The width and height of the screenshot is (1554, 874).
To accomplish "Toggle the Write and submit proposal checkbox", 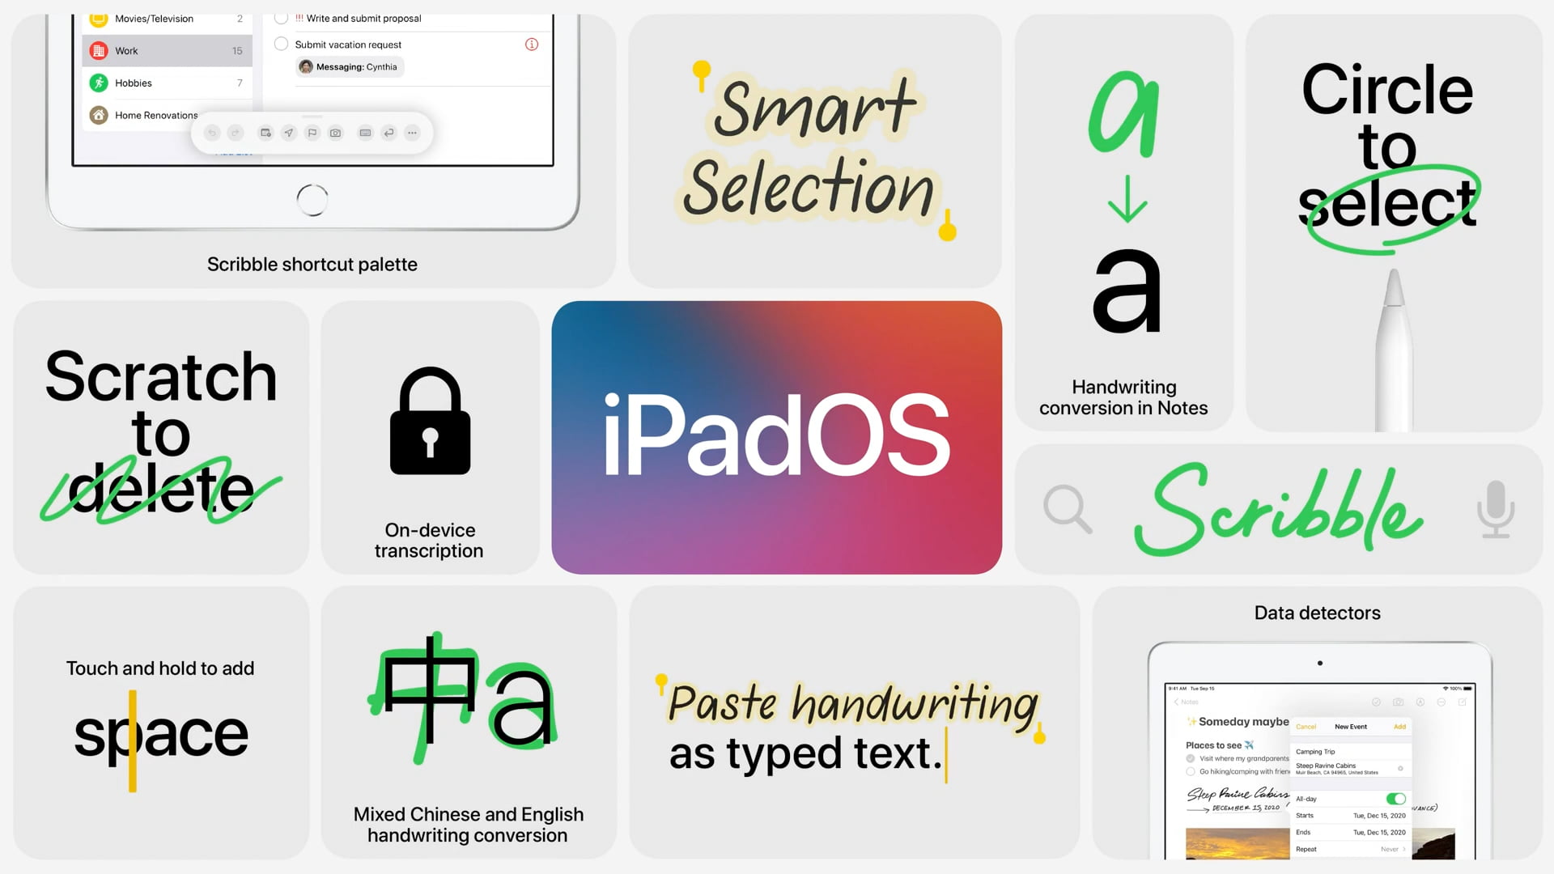I will [x=282, y=19].
